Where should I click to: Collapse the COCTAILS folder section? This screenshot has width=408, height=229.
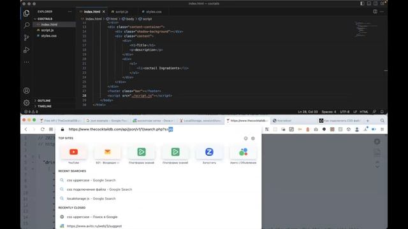45,19
